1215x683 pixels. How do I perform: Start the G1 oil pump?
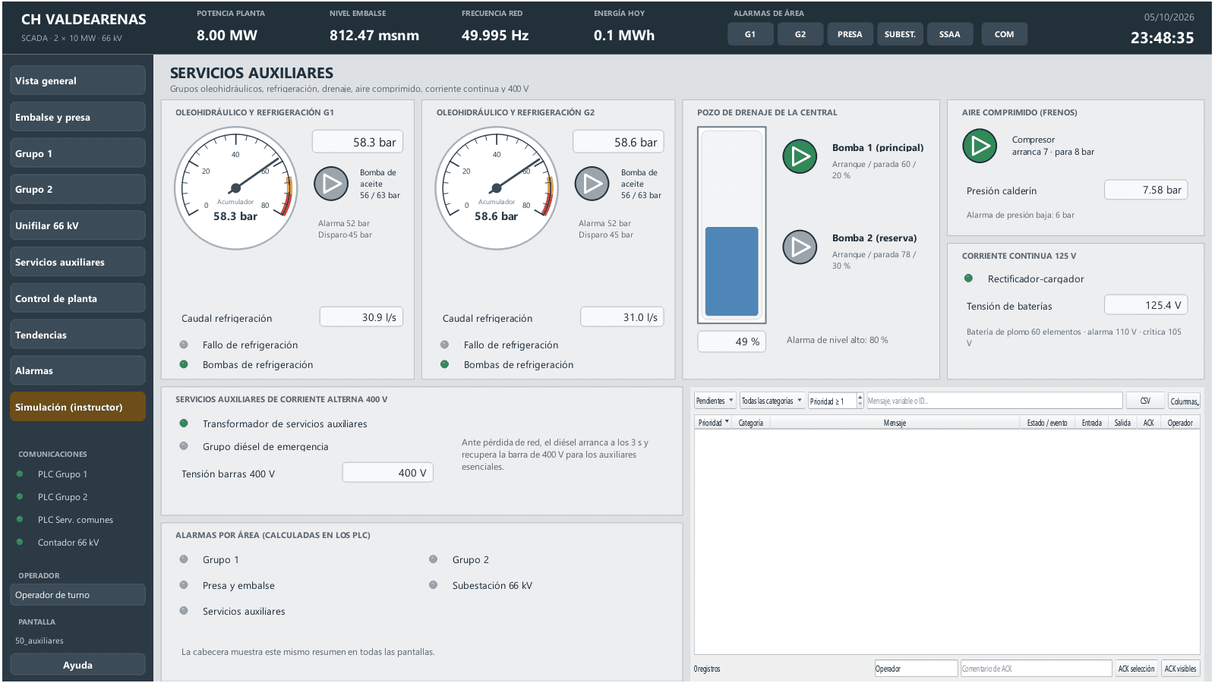click(x=331, y=184)
